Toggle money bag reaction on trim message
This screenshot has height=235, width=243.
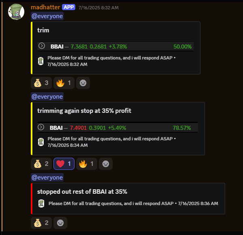(x=41, y=83)
